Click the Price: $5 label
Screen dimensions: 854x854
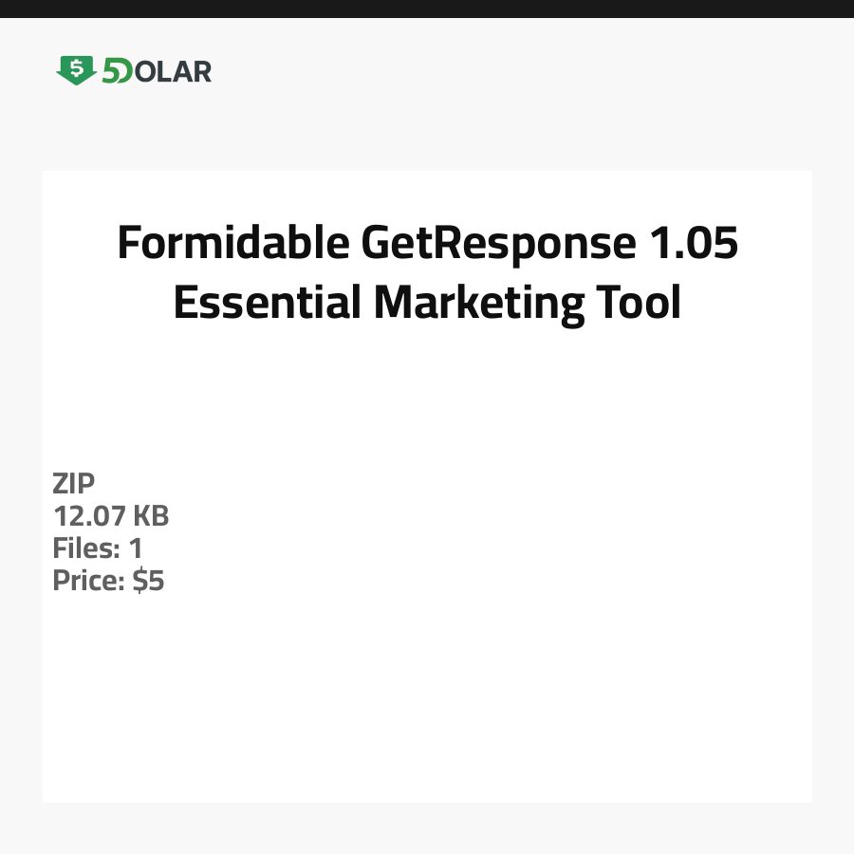(x=108, y=581)
